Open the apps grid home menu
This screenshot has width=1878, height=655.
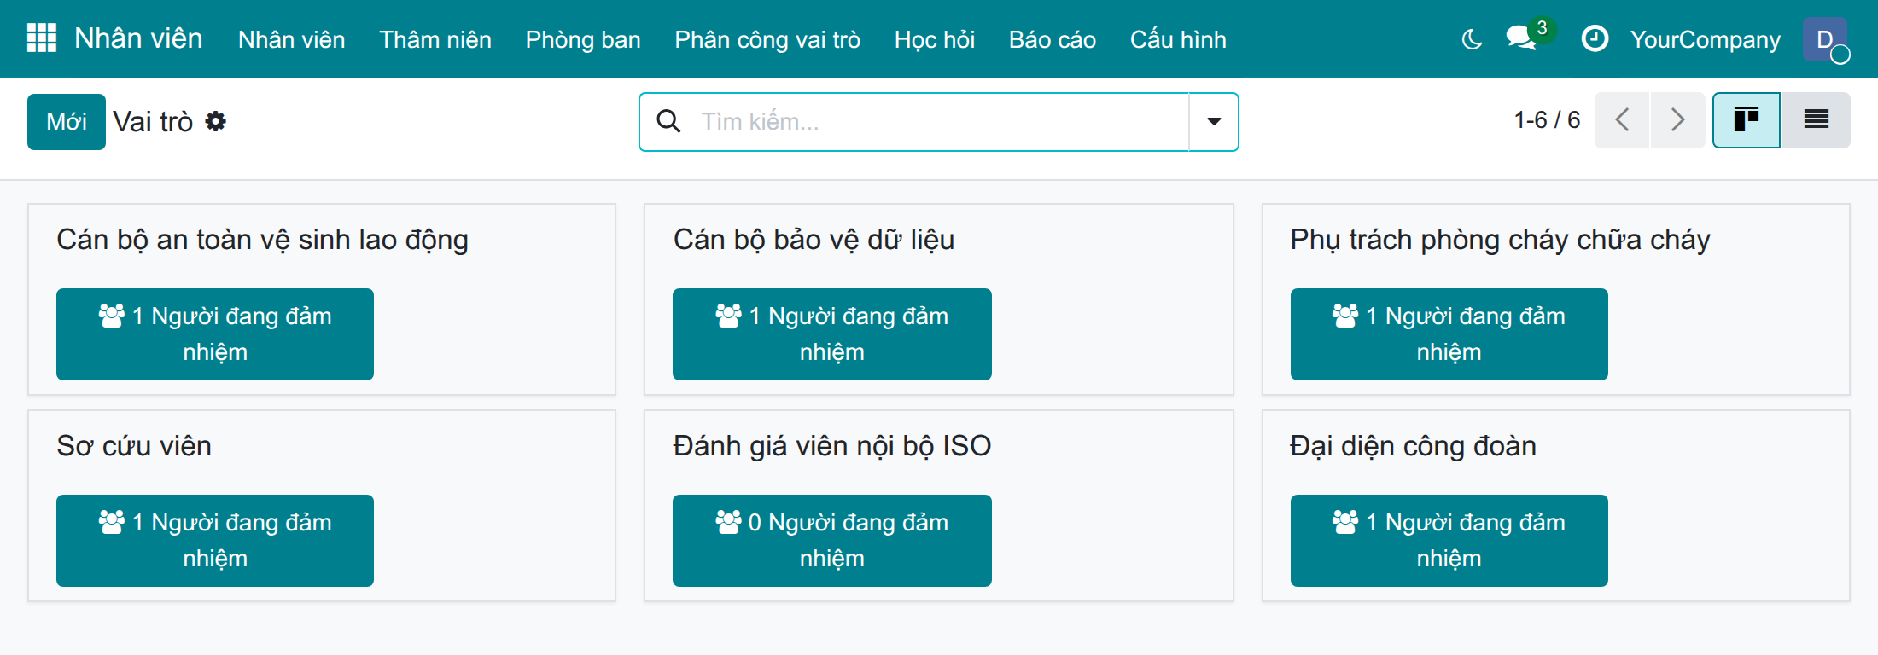42,38
